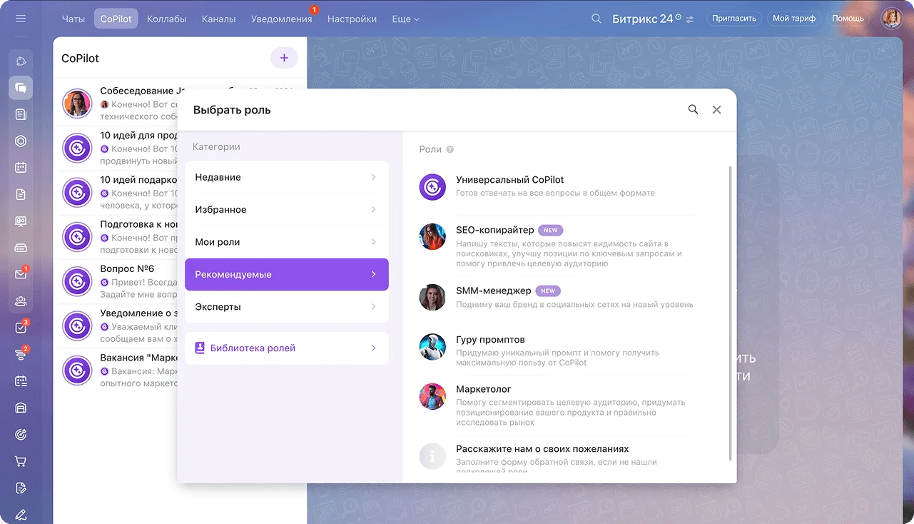914x524 pixels.
Task: Click the top bar search magnifier icon
Action: 596,19
